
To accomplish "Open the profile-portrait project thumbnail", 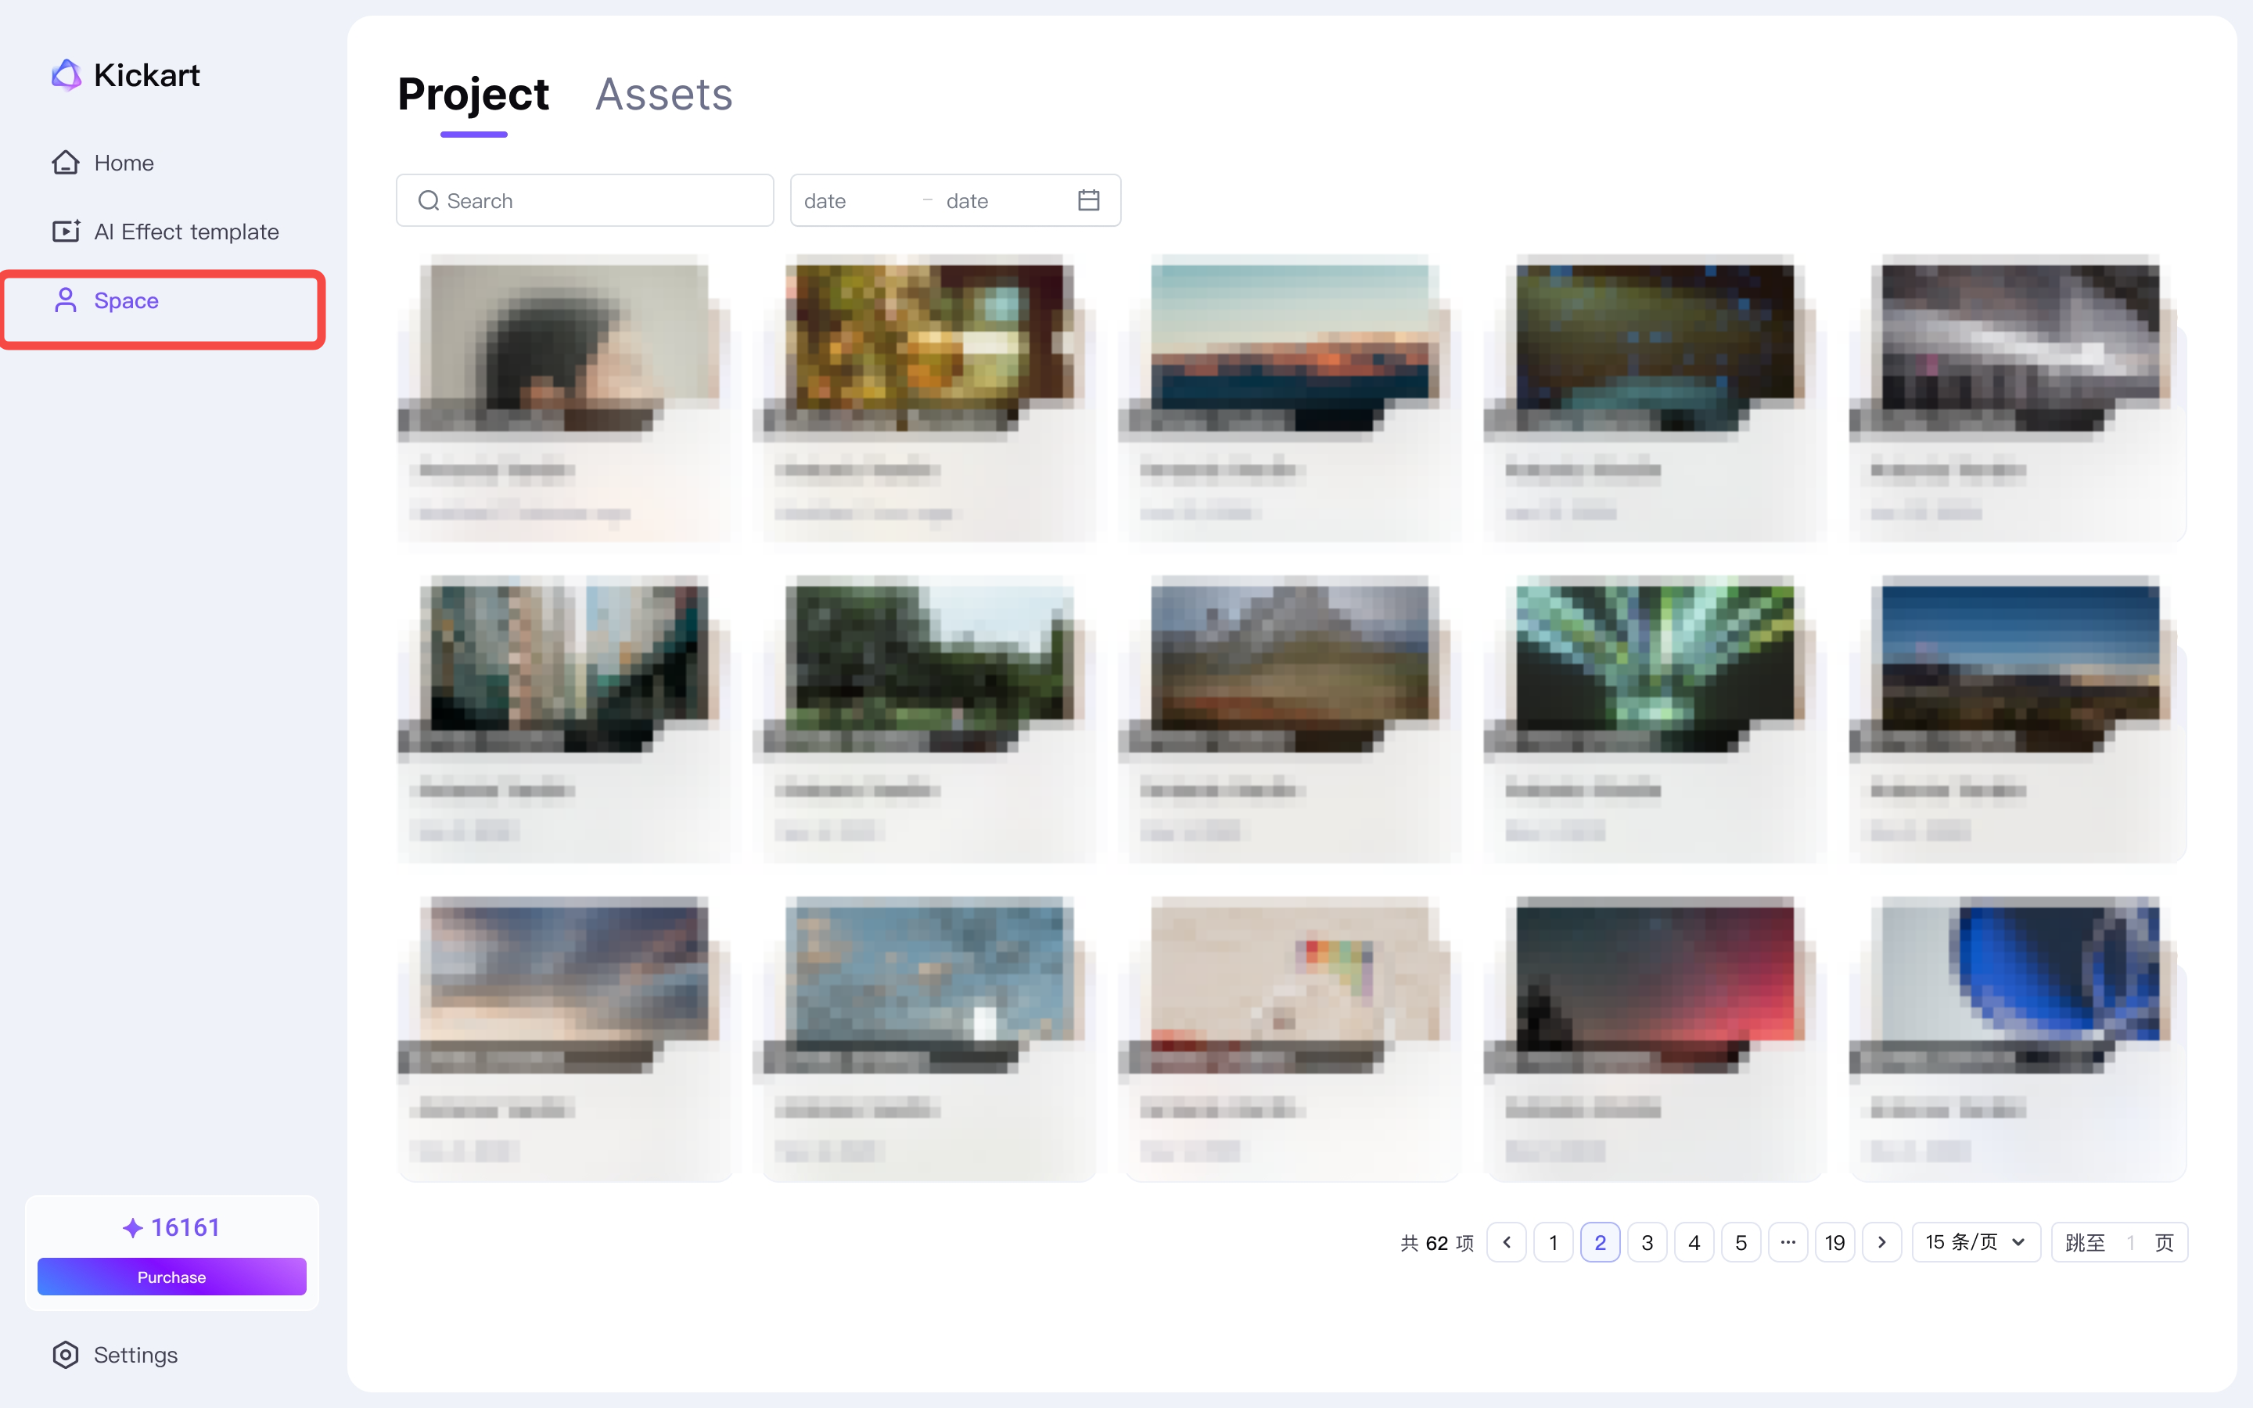I will pos(563,343).
